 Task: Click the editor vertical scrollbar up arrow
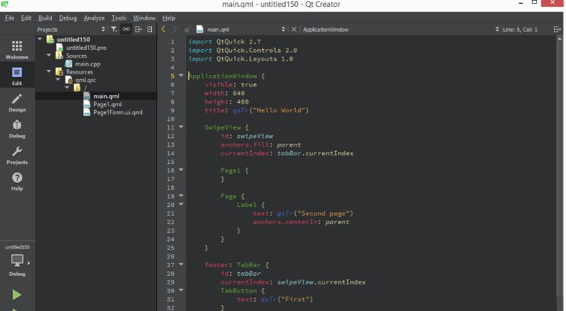pyautogui.click(x=560, y=38)
